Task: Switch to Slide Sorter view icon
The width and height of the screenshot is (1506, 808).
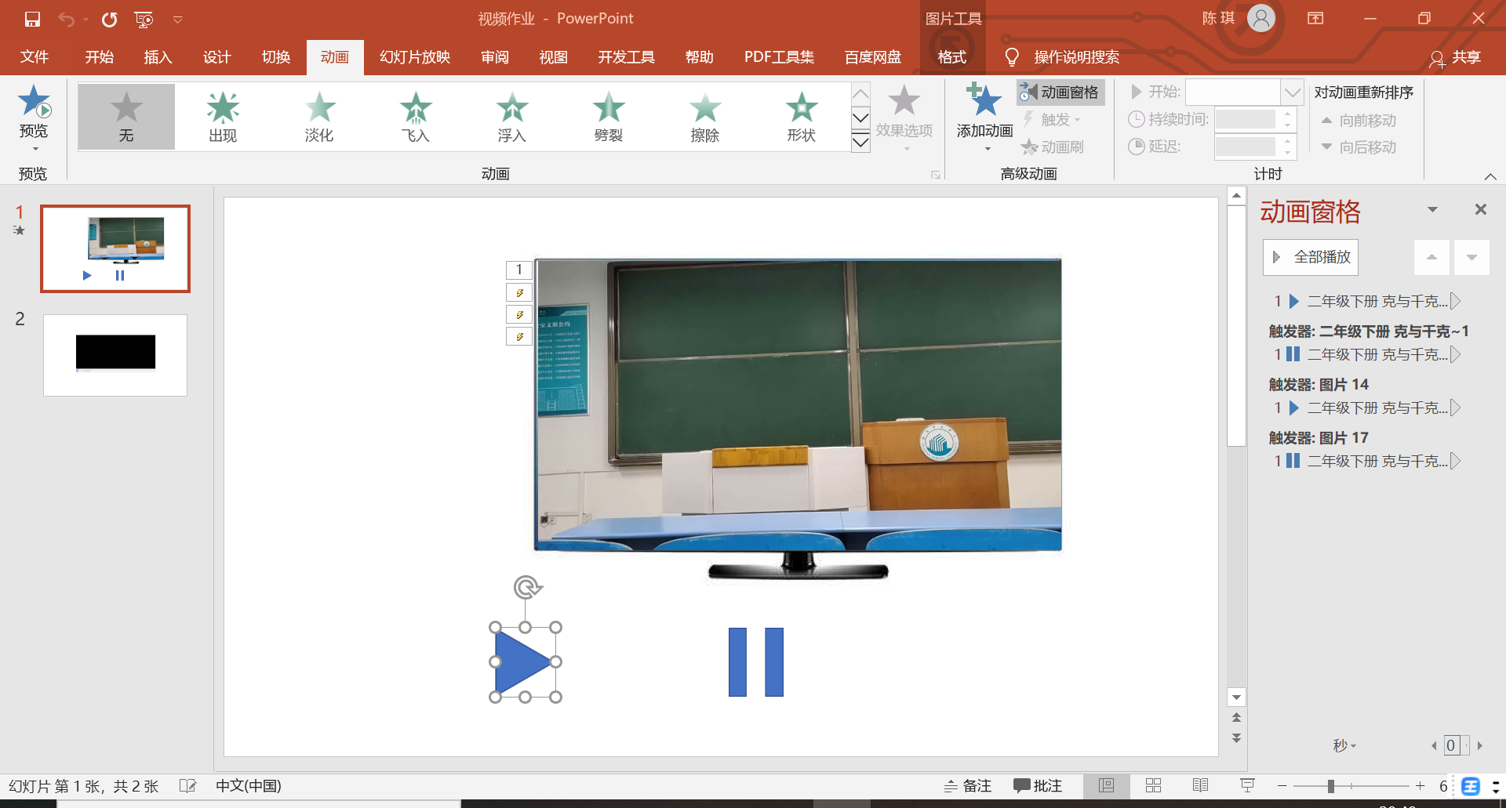Action: [1153, 785]
